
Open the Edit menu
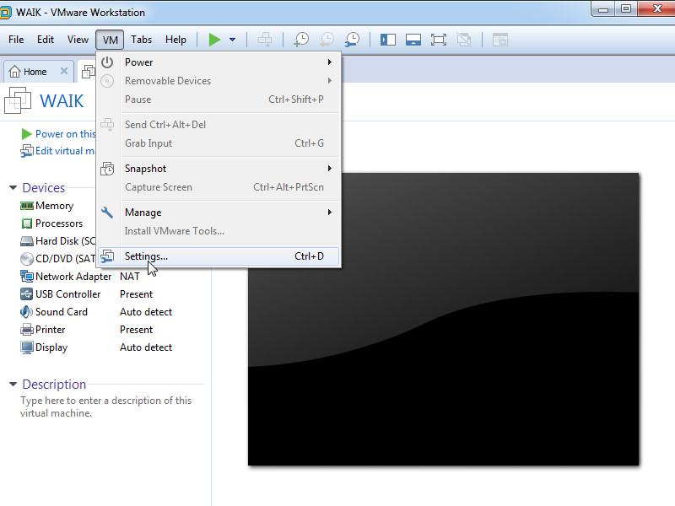[46, 40]
